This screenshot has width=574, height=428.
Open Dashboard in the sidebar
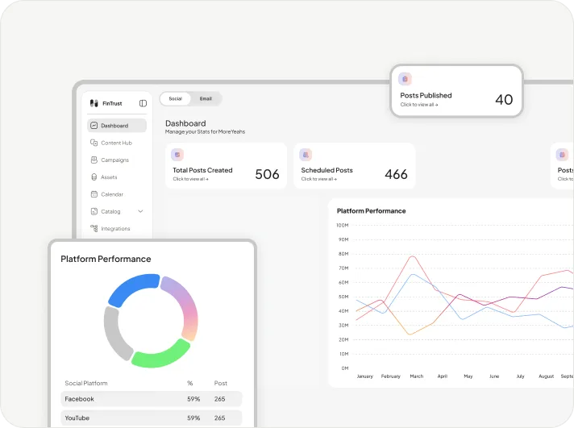point(117,126)
